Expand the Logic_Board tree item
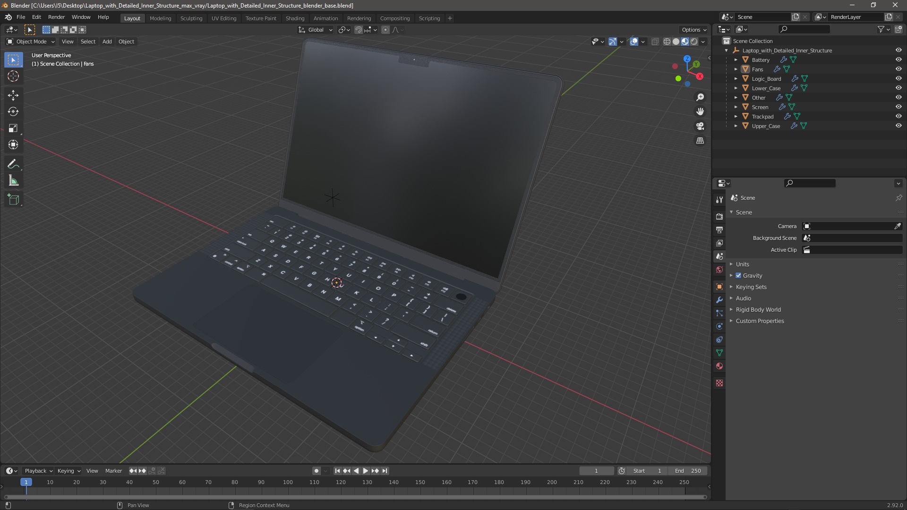Viewport: 907px width, 510px height. 736,78
